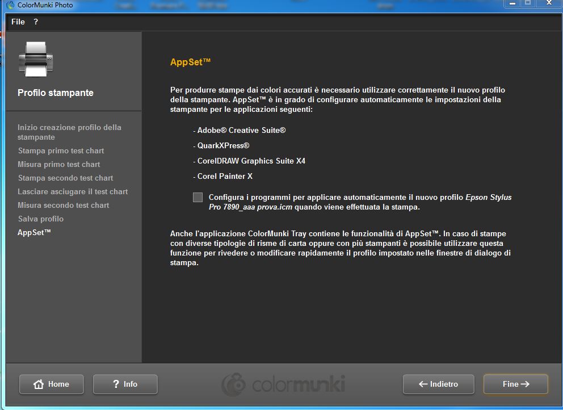Viewport: 563px width, 410px height.
Task: Select Lasciare asciugare il test chart step
Action: tap(73, 192)
